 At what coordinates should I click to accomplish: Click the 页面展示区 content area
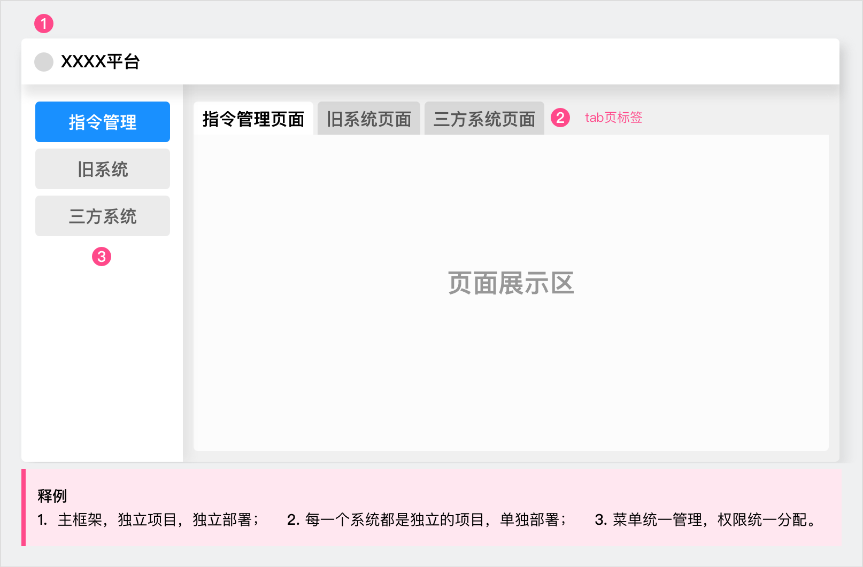click(511, 284)
